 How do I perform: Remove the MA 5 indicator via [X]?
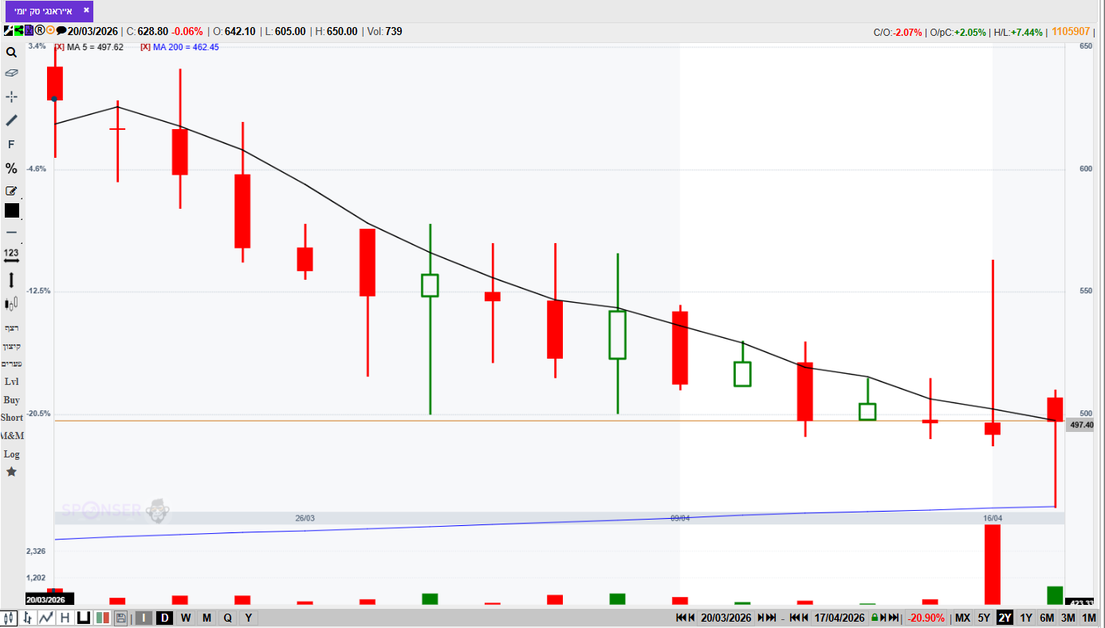59,47
